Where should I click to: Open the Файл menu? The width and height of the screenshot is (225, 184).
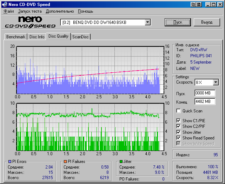(9, 11)
